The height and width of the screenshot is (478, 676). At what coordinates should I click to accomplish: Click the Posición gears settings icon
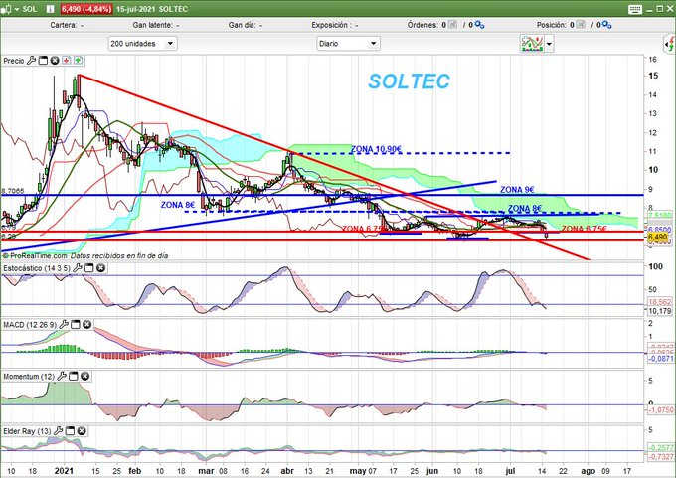pos(606,25)
